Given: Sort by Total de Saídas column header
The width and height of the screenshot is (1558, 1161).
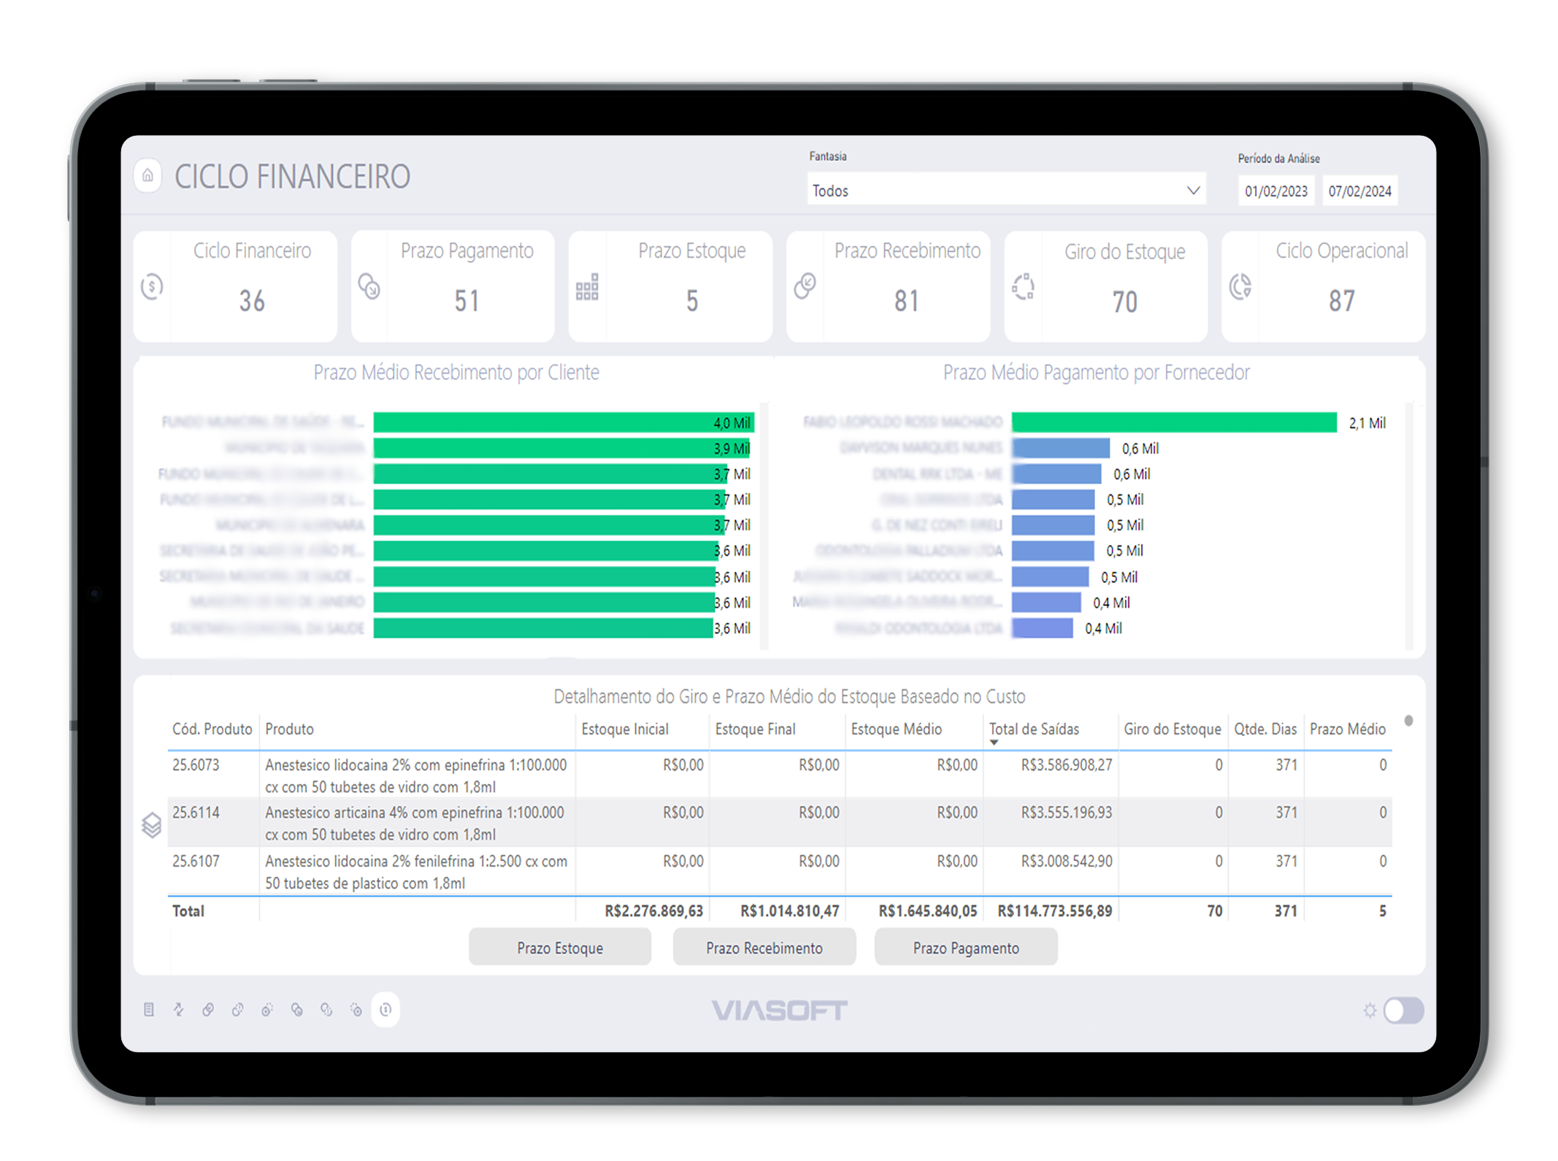Looking at the screenshot, I should coord(1034,729).
